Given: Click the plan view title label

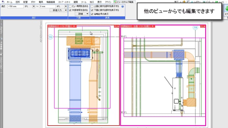Looking at the screenshot, I should (x=59, y=26).
